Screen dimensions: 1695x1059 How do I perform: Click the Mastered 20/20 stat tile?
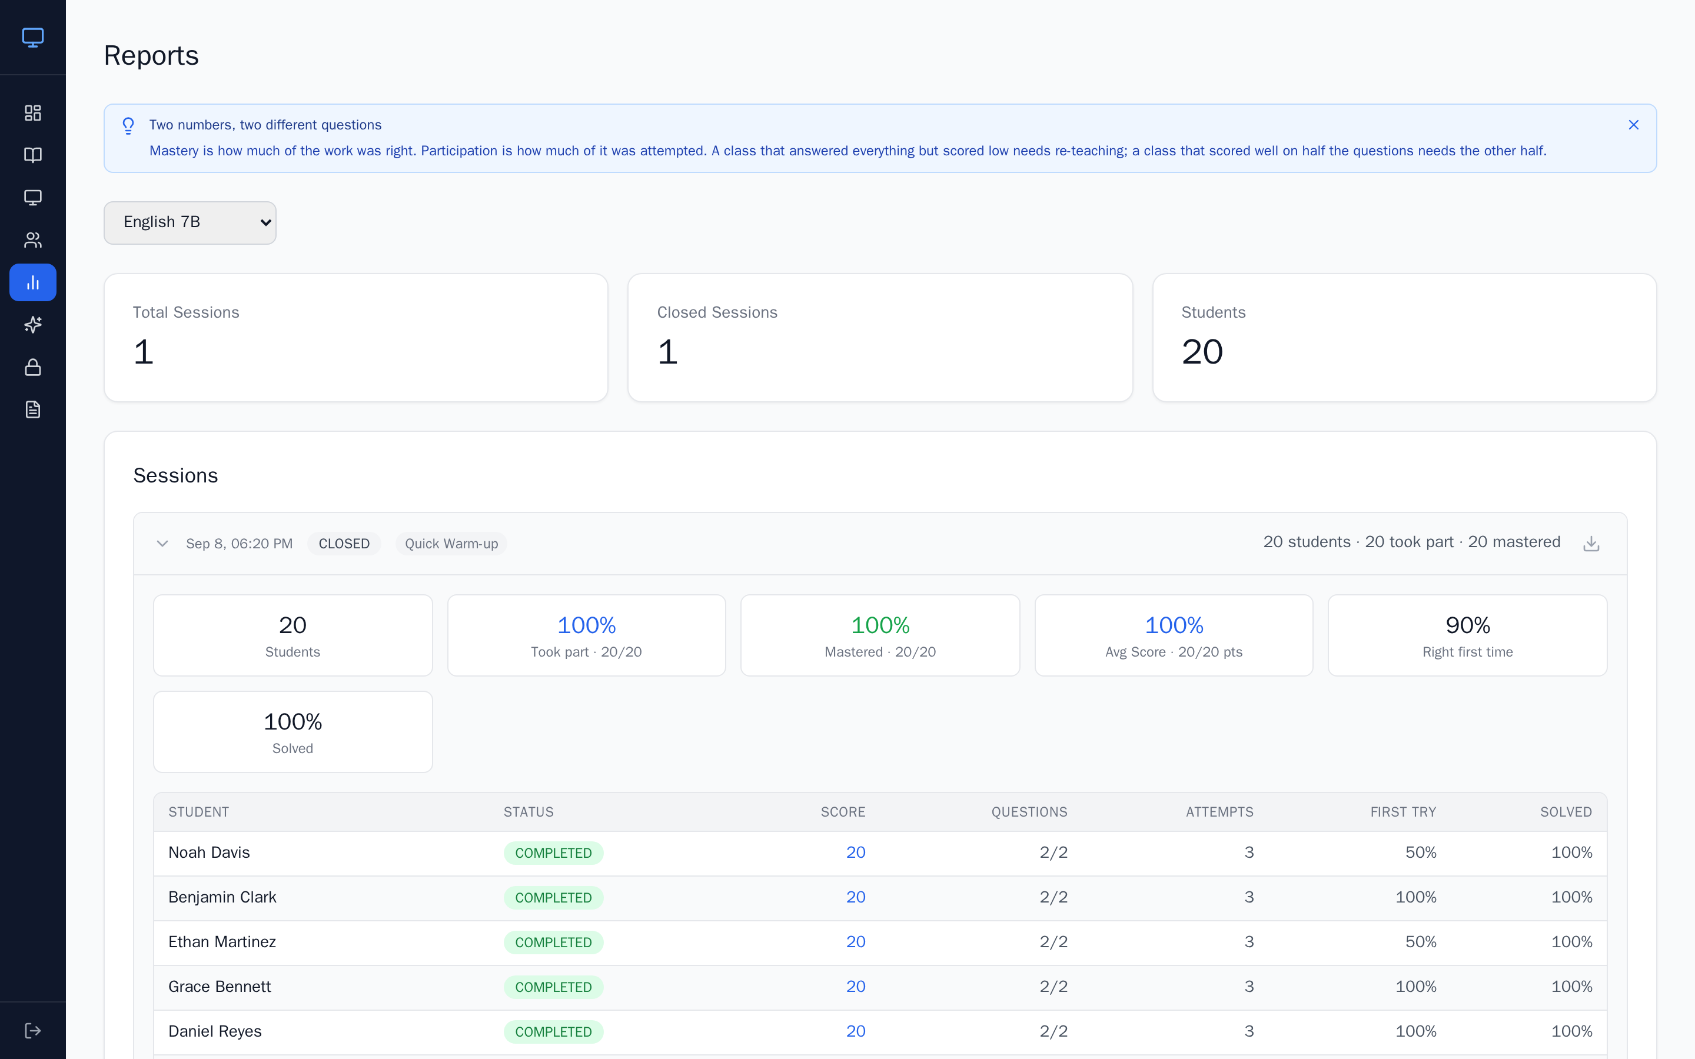click(880, 635)
